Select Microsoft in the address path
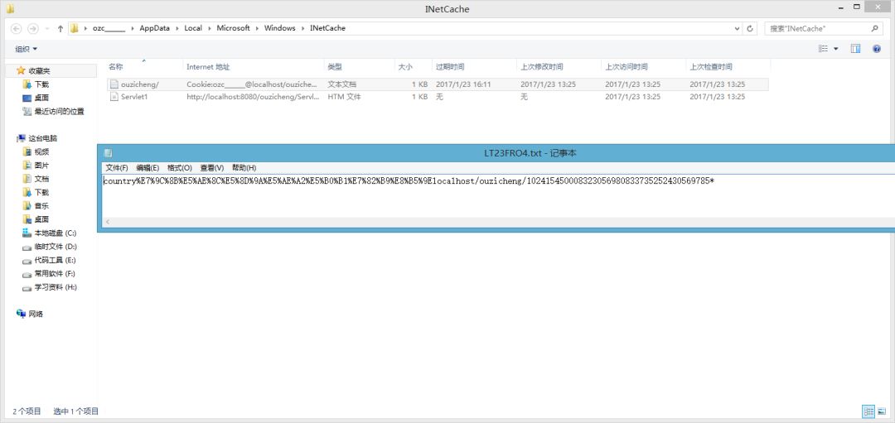895x423 pixels. tap(233, 28)
